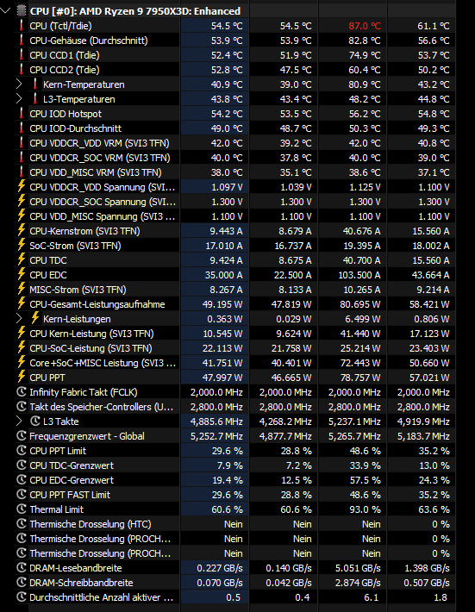Select the CPU TDC-Grenzwert row

[x=235, y=465]
